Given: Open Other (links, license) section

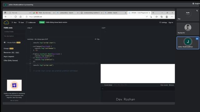Looking at the screenshot, I should (11, 61).
